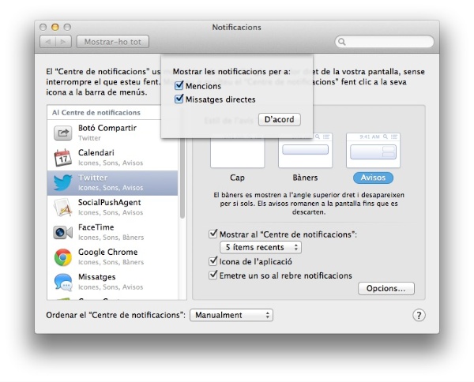Click the Bàners style label
This screenshot has height=382, width=474.
point(305,178)
